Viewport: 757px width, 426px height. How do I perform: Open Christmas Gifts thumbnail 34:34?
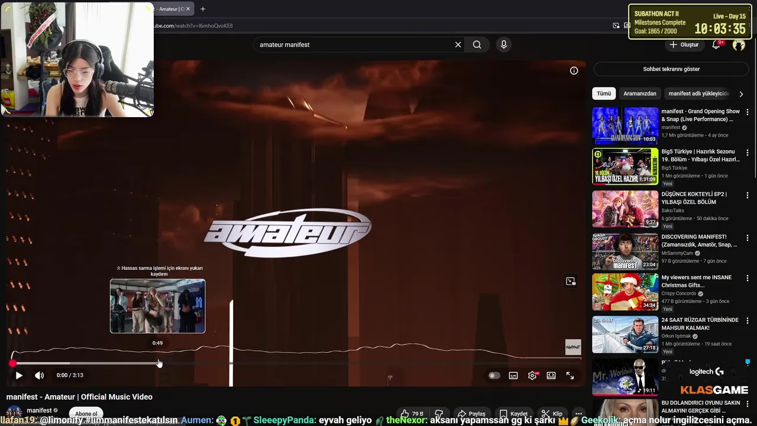coord(625,292)
